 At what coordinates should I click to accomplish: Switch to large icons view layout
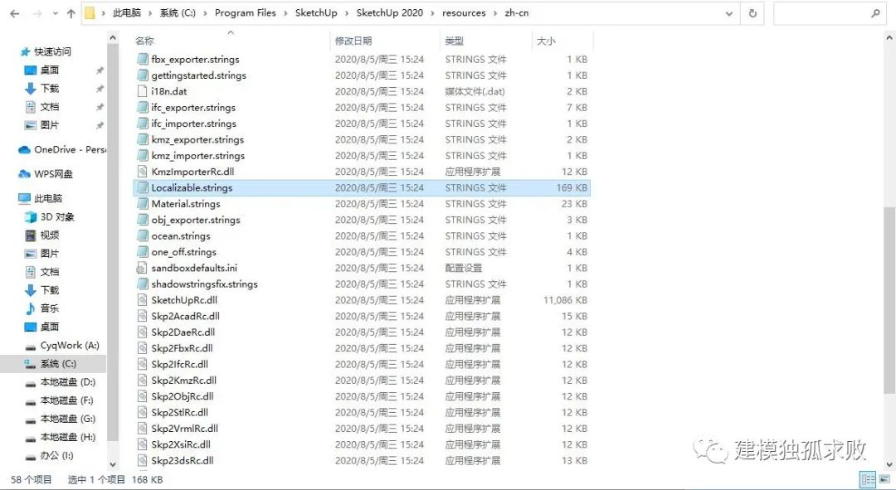coord(885,480)
